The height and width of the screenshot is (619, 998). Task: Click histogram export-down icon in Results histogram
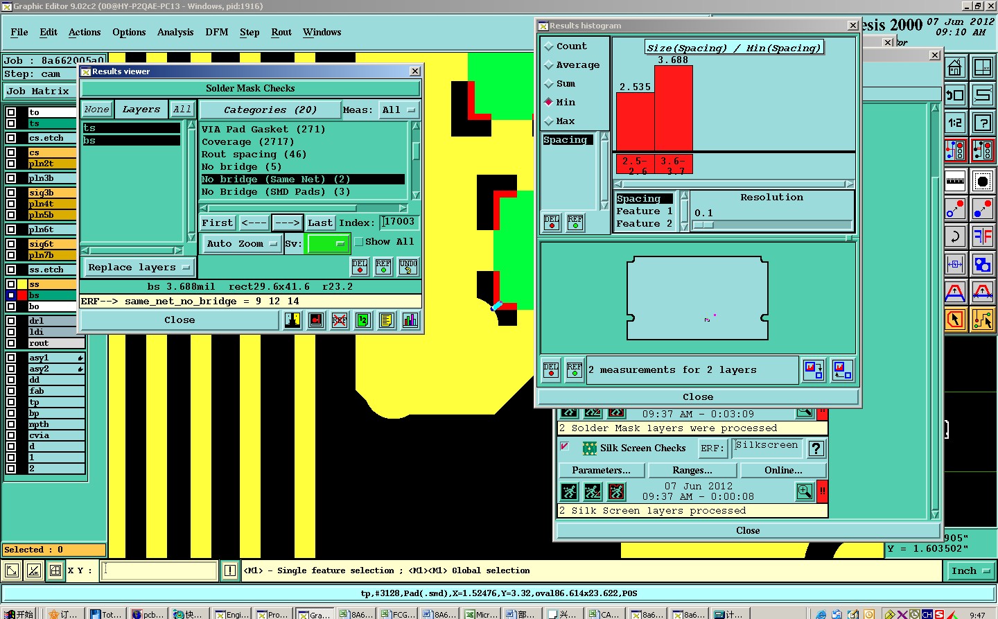click(813, 369)
